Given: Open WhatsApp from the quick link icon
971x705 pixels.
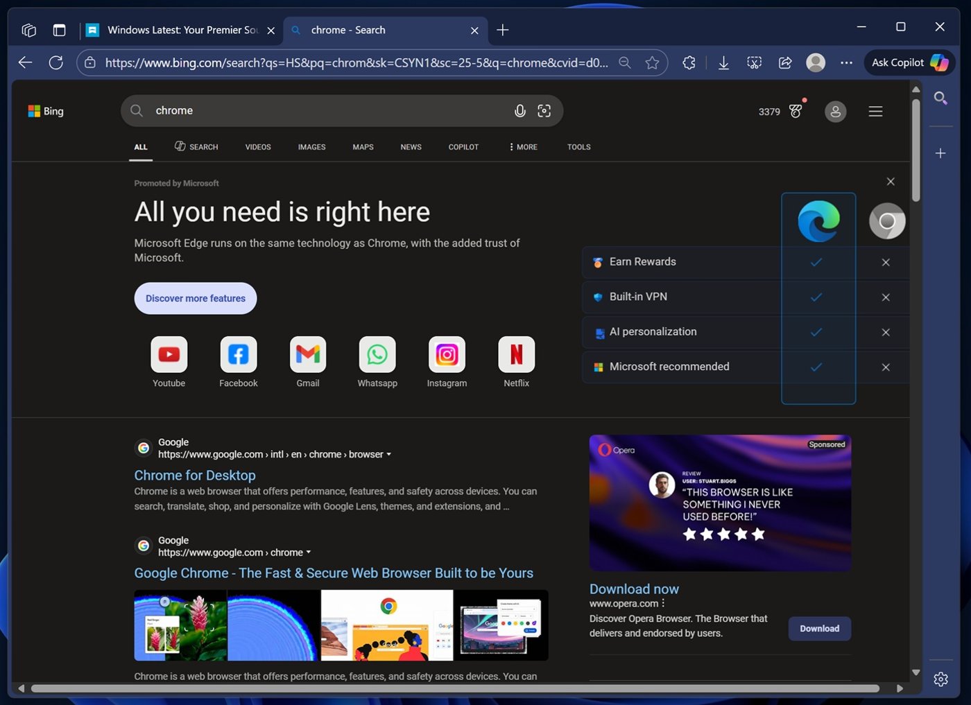Looking at the screenshot, I should 377,354.
